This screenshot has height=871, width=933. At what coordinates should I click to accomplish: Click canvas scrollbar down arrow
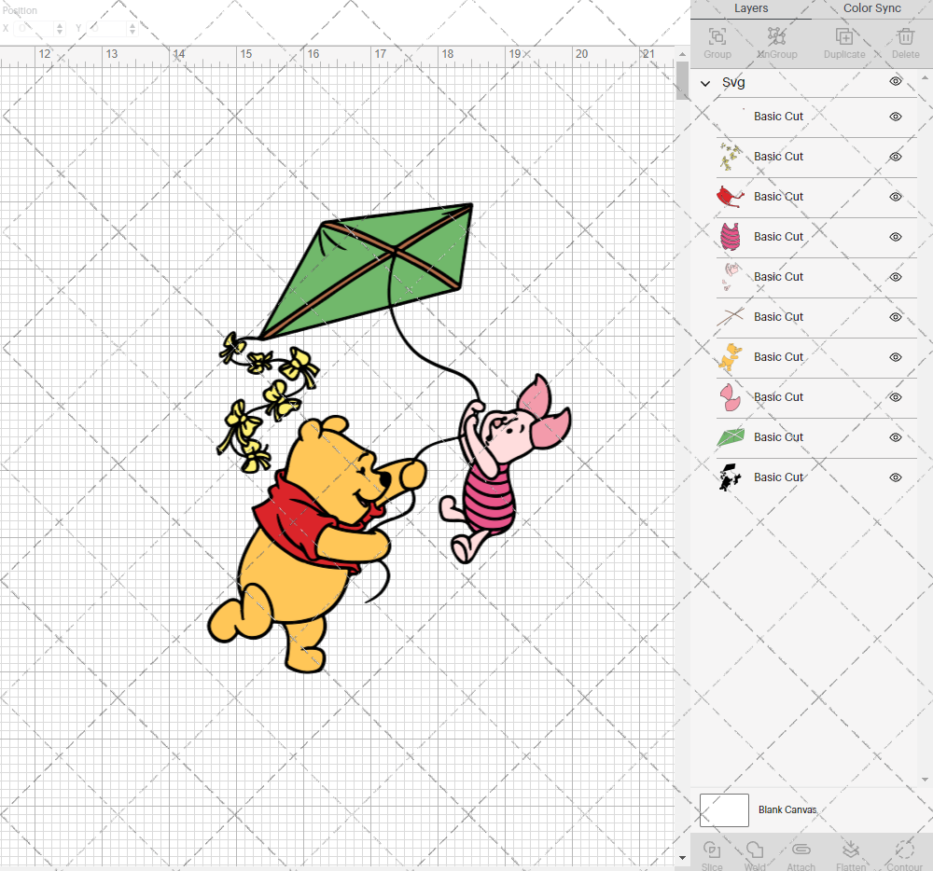tap(683, 858)
